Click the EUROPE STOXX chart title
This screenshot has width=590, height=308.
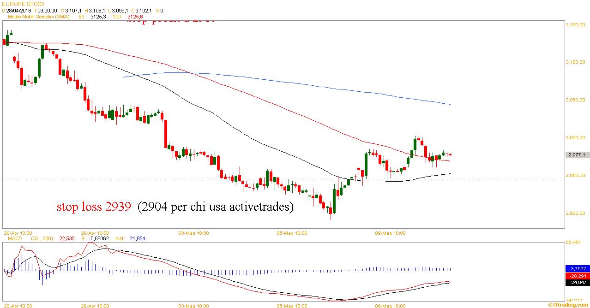tap(19, 4)
